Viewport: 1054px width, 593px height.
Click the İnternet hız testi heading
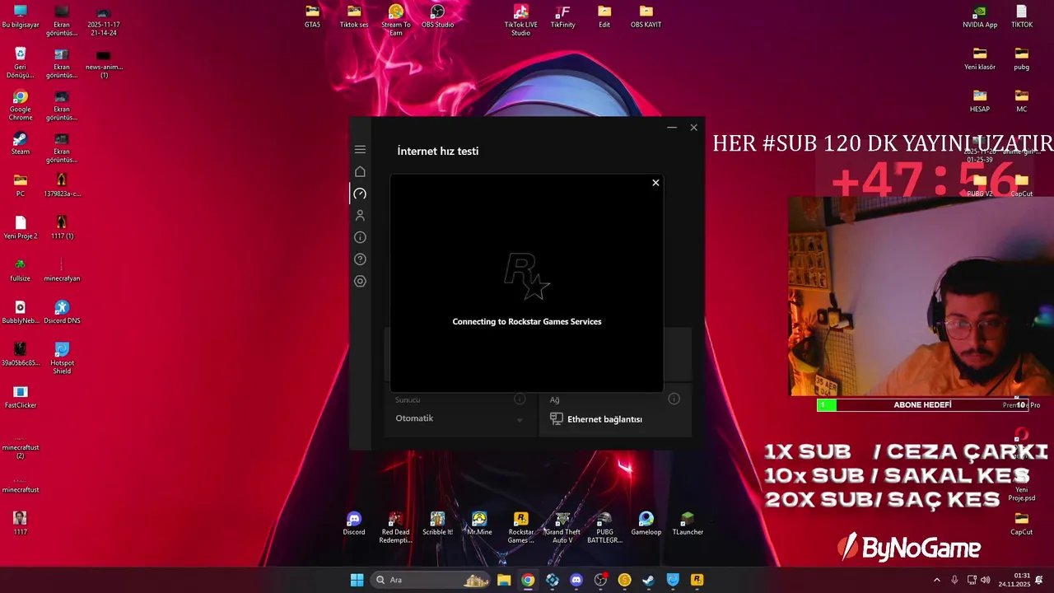pos(438,151)
